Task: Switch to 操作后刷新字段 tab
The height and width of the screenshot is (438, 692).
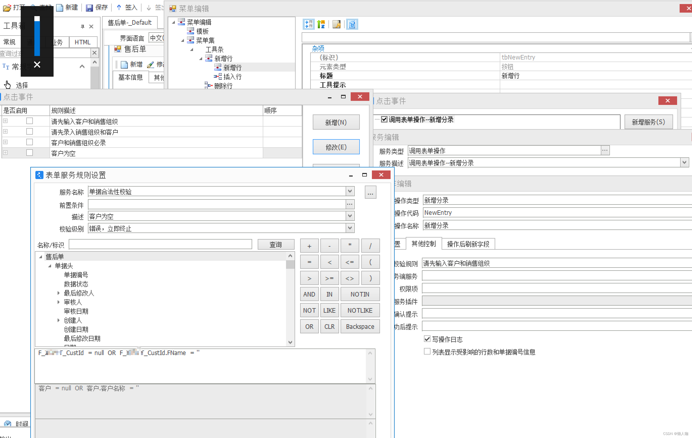Action: pyautogui.click(x=468, y=244)
